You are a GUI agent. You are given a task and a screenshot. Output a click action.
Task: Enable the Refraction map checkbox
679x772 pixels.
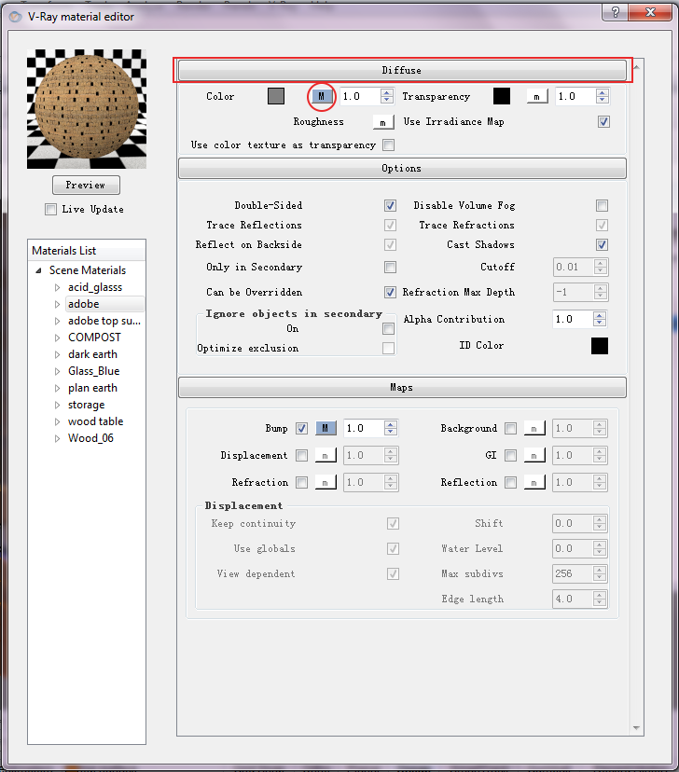tap(302, 483)
